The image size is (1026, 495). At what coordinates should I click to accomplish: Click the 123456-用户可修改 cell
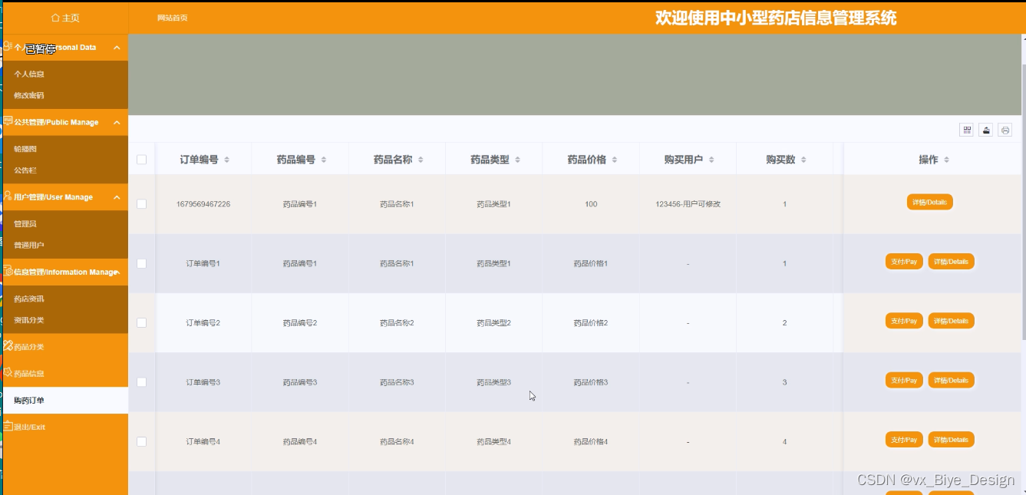pyautogui.click(x=688, y=204)
